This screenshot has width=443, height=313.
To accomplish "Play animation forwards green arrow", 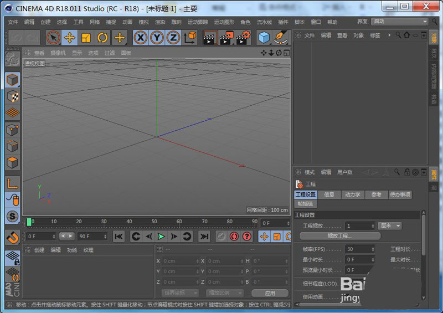I will click(161, 237).
